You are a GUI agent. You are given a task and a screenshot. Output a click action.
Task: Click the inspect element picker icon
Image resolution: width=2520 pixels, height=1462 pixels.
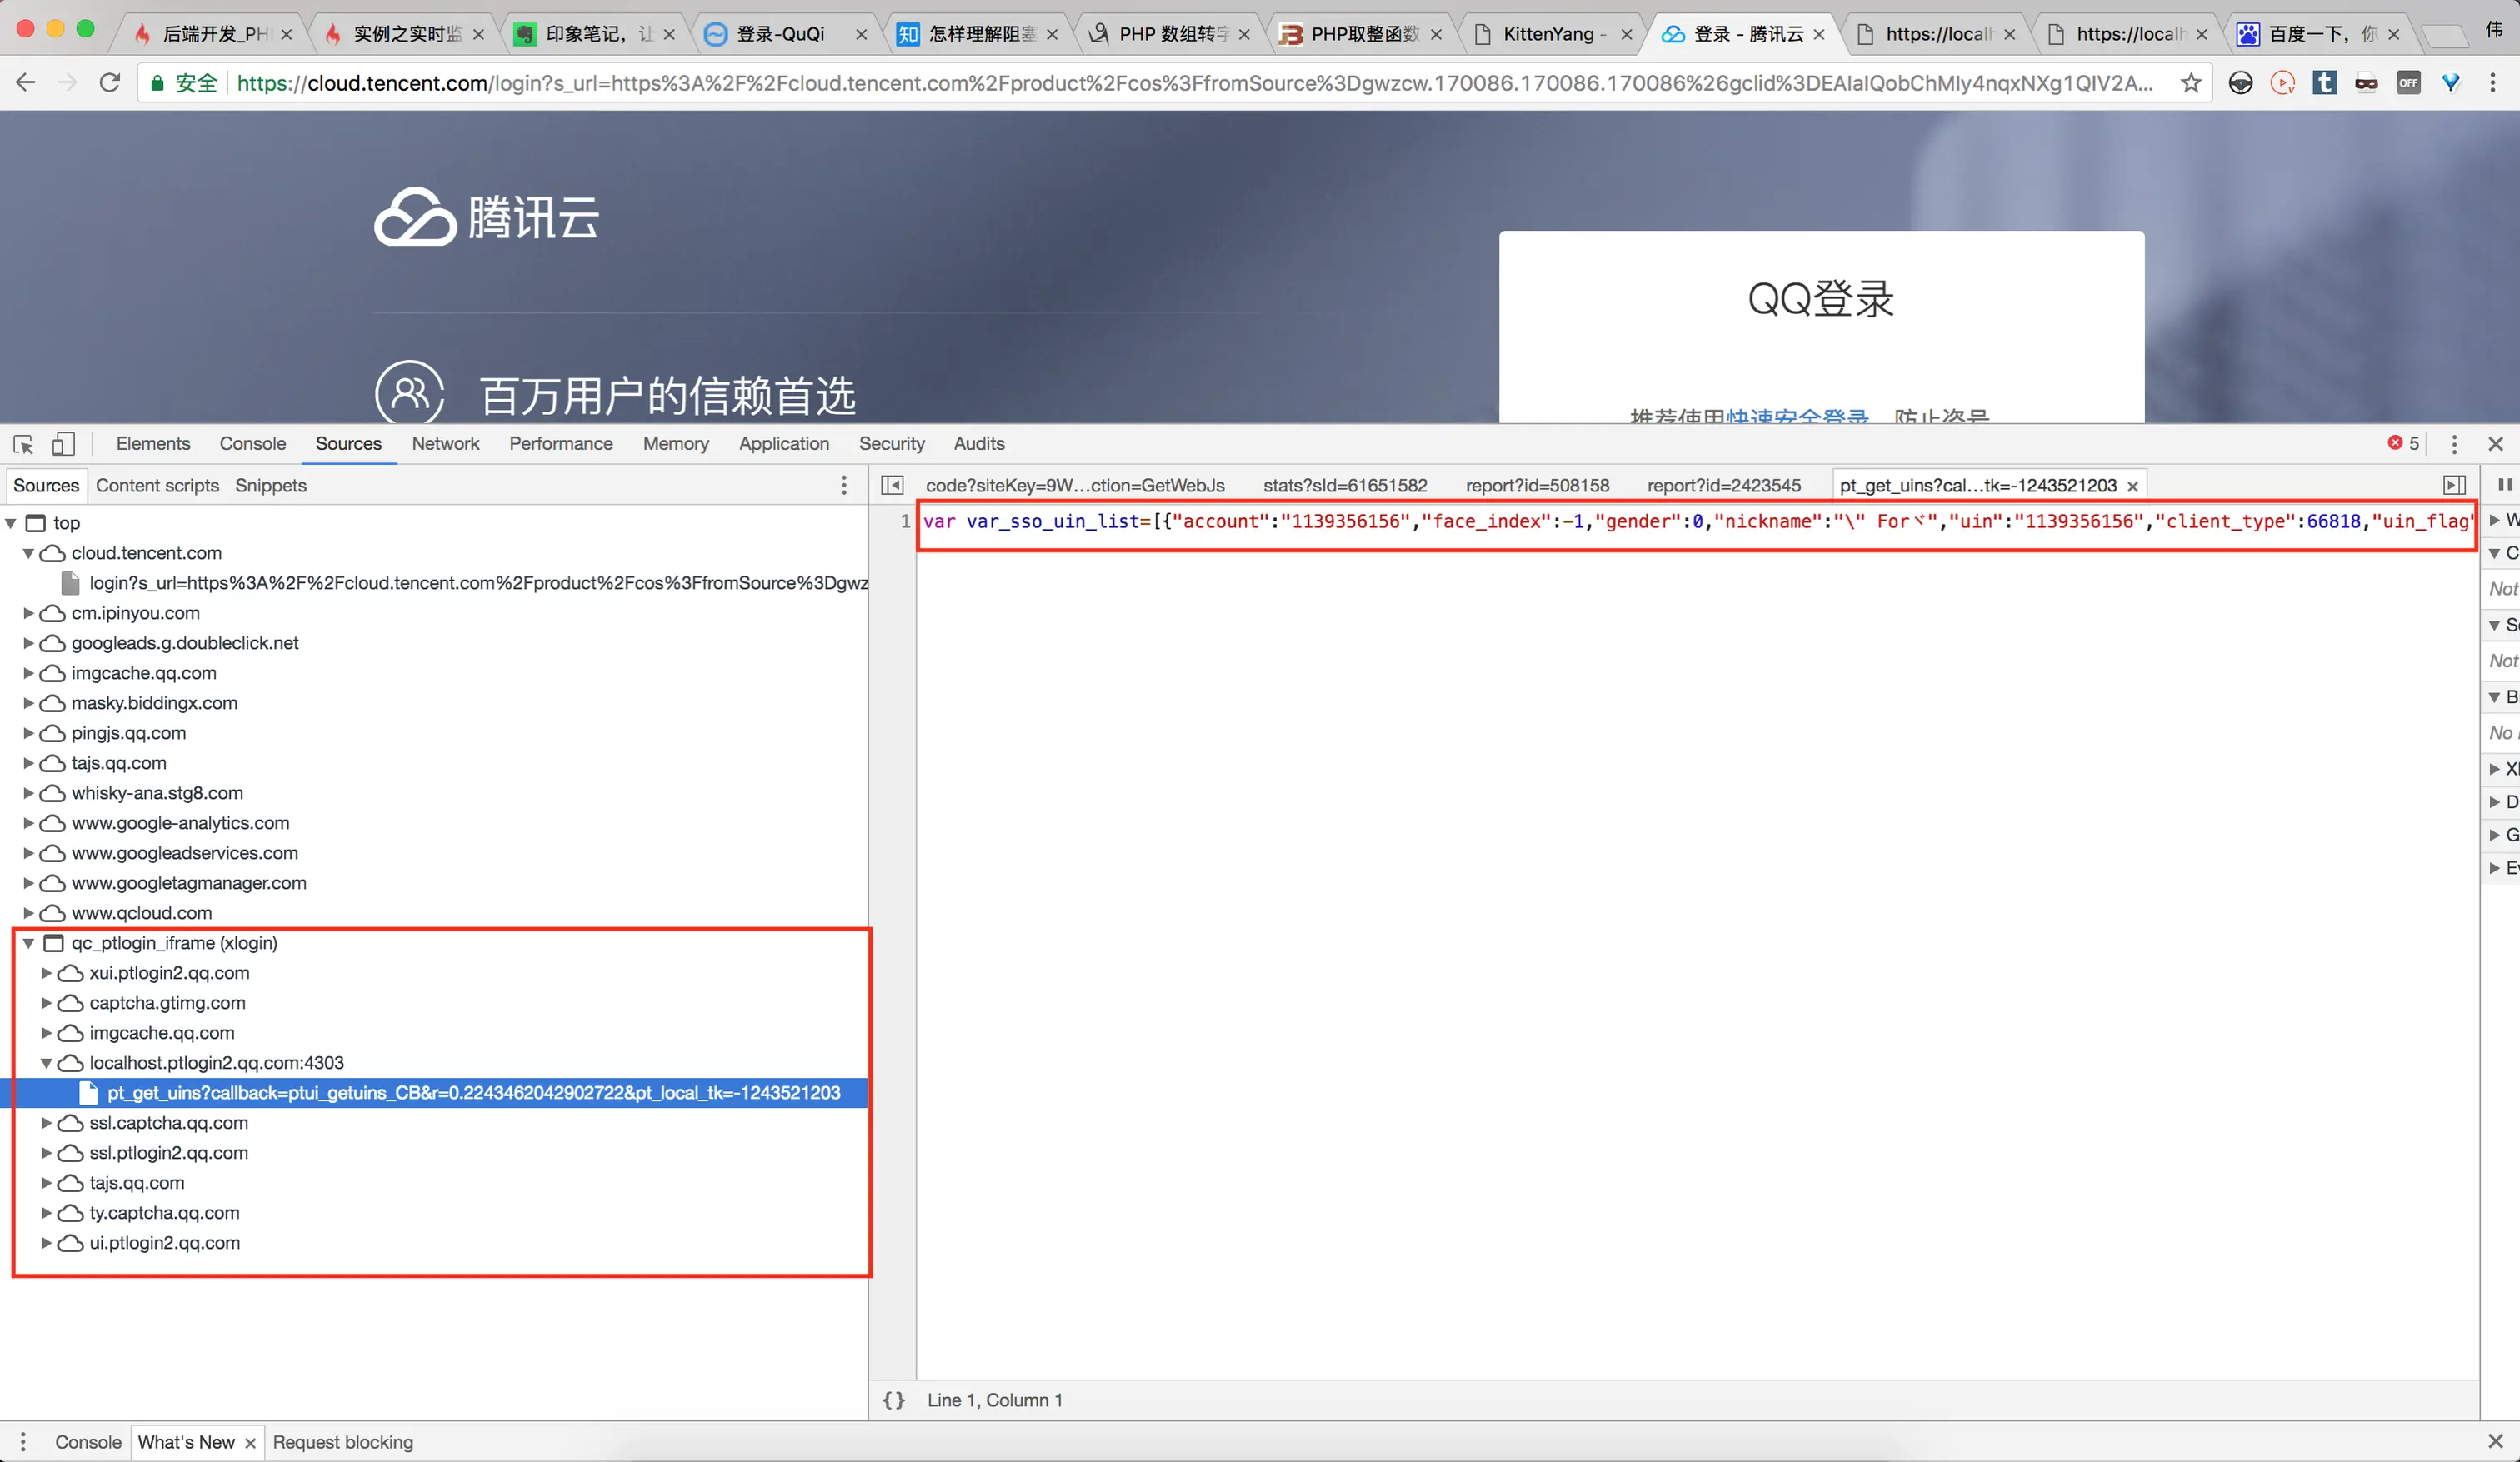click(x=24, y=444)
